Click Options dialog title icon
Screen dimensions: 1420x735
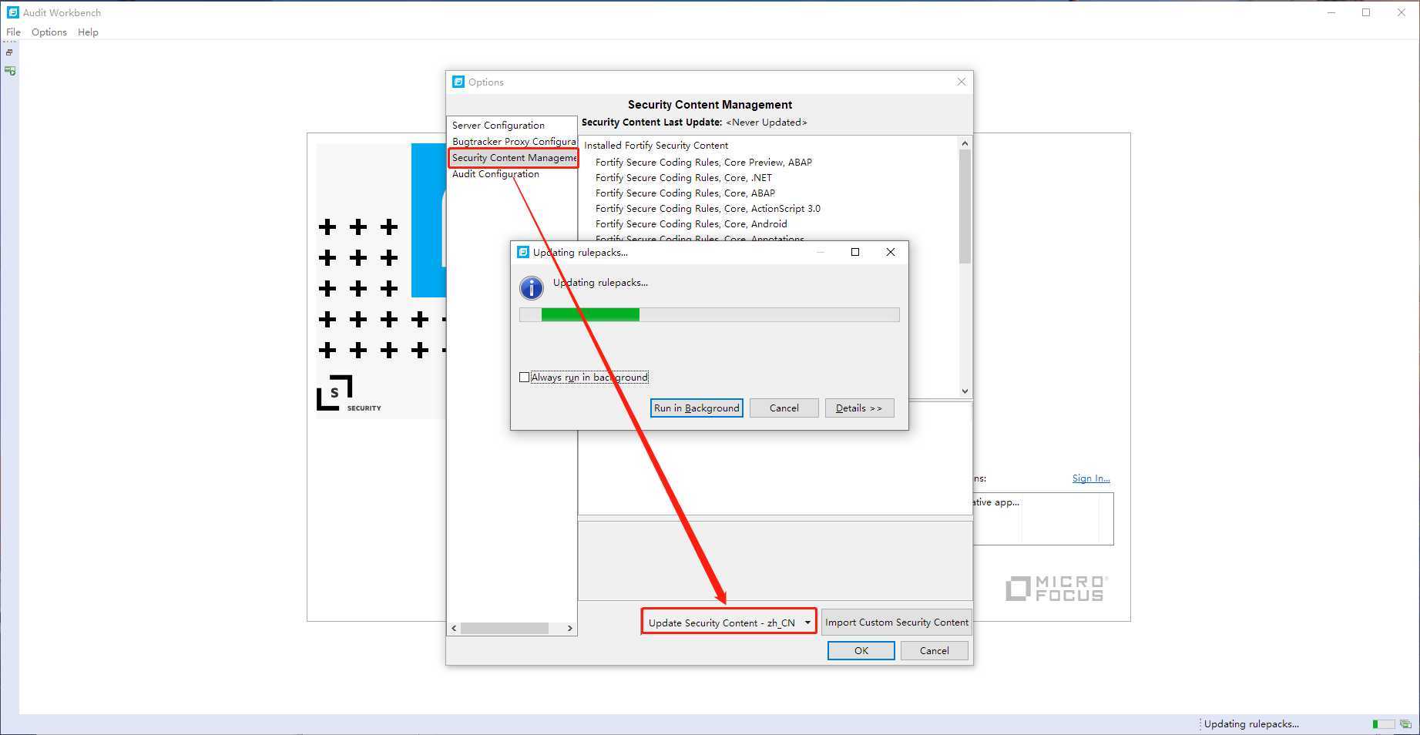tap(458, 82)
